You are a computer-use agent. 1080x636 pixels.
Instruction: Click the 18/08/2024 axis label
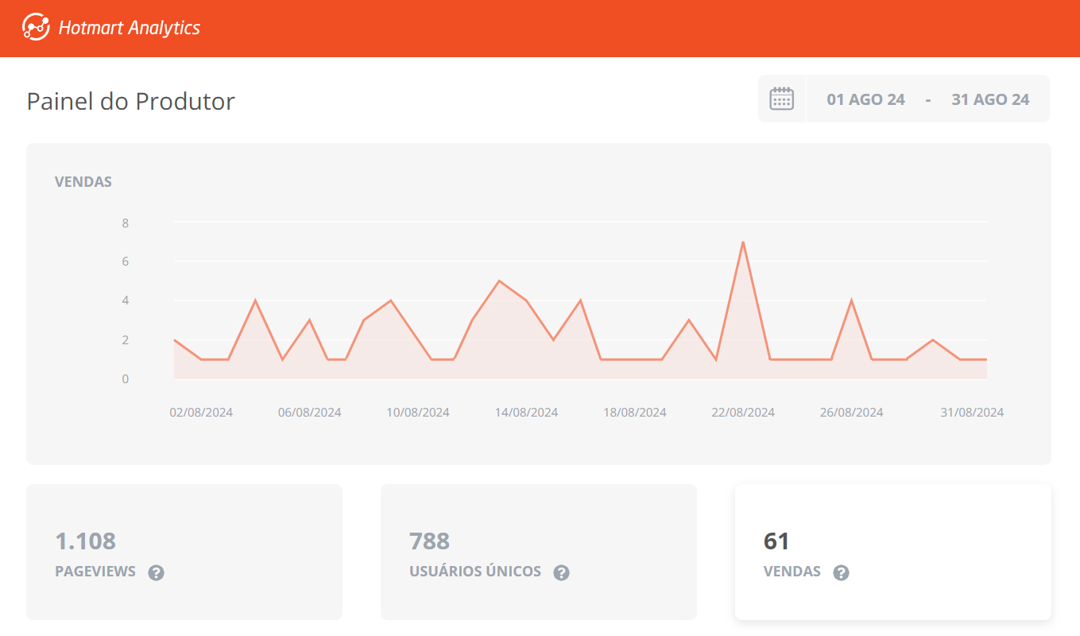(635, 412)
